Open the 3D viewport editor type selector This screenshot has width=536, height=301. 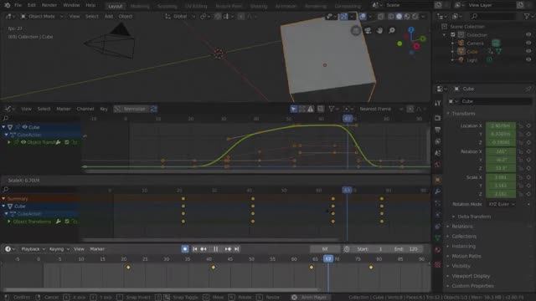tap(10, 16)
